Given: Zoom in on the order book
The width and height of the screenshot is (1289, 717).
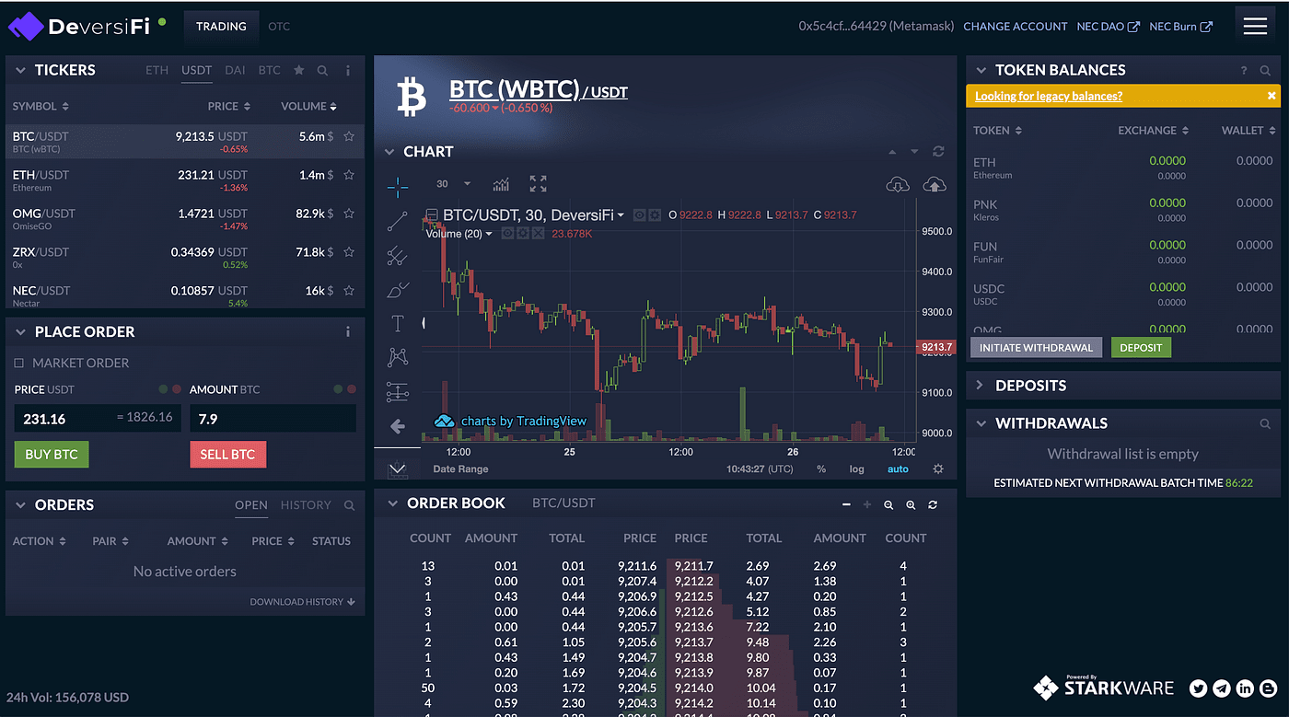Looking at the screenshot, I should tap(911, 504).
